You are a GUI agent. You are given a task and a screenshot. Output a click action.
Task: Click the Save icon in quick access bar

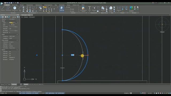click(9, 3)
